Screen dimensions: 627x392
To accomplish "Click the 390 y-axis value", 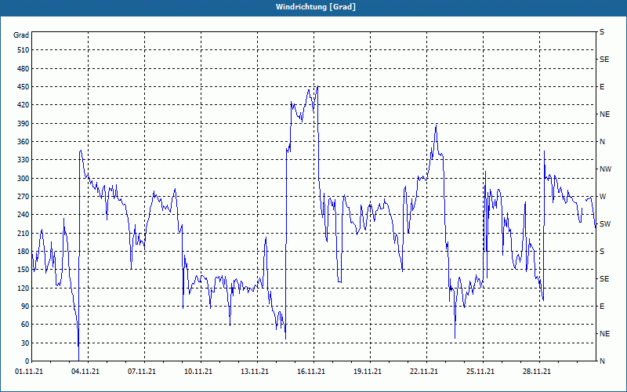I will coord(24,123).
